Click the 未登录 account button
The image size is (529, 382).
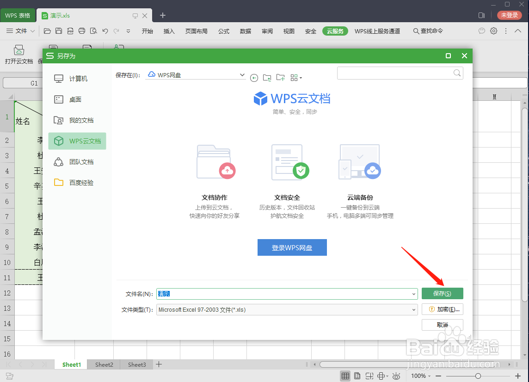510,15
